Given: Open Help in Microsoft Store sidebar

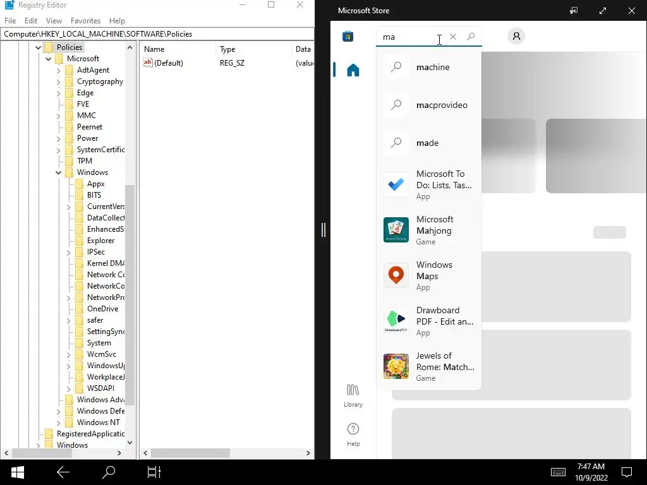Looking at the screenshot, I should (x=353, y=434).
